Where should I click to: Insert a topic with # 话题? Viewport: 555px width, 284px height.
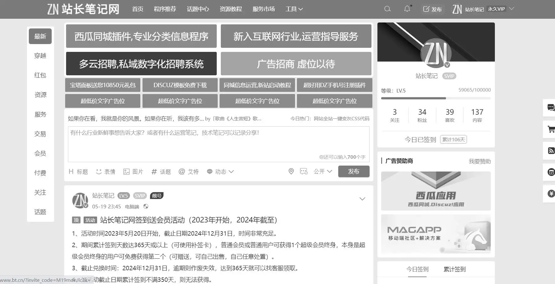click(x=161, y=172)
